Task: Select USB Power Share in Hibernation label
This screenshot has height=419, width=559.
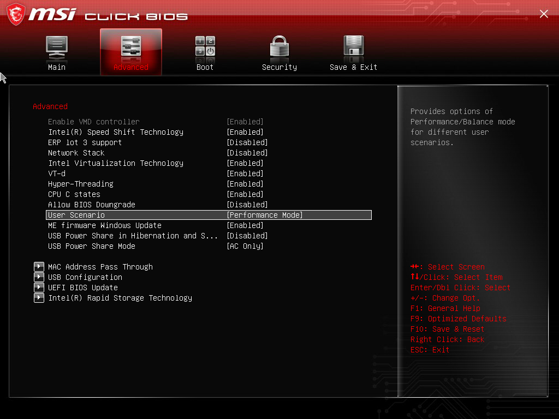Action: pyautogui.click(x=133, y=236)
